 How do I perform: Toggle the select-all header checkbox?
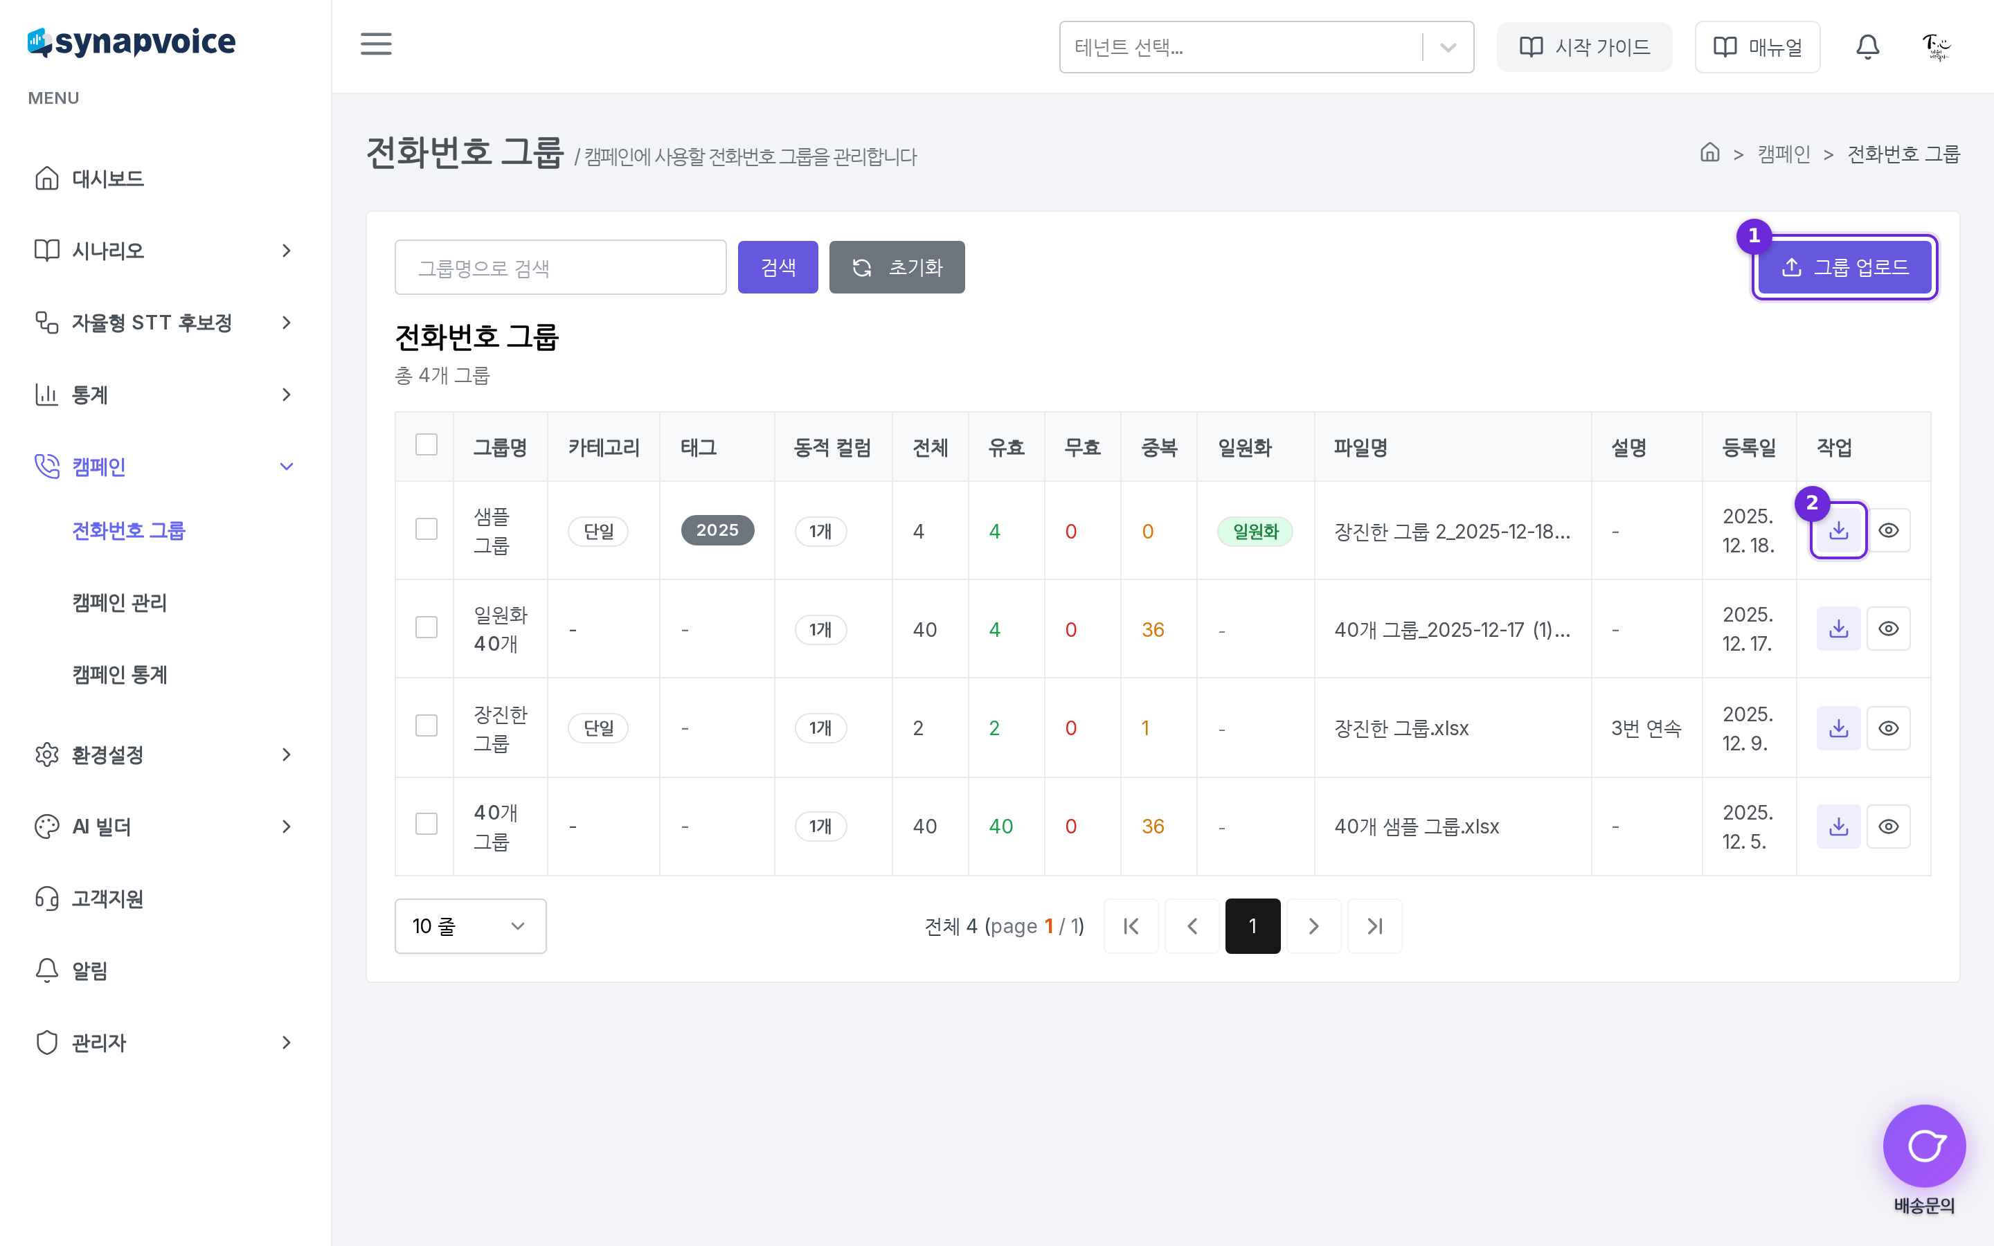pyautogui.click(x=426, y=445)
